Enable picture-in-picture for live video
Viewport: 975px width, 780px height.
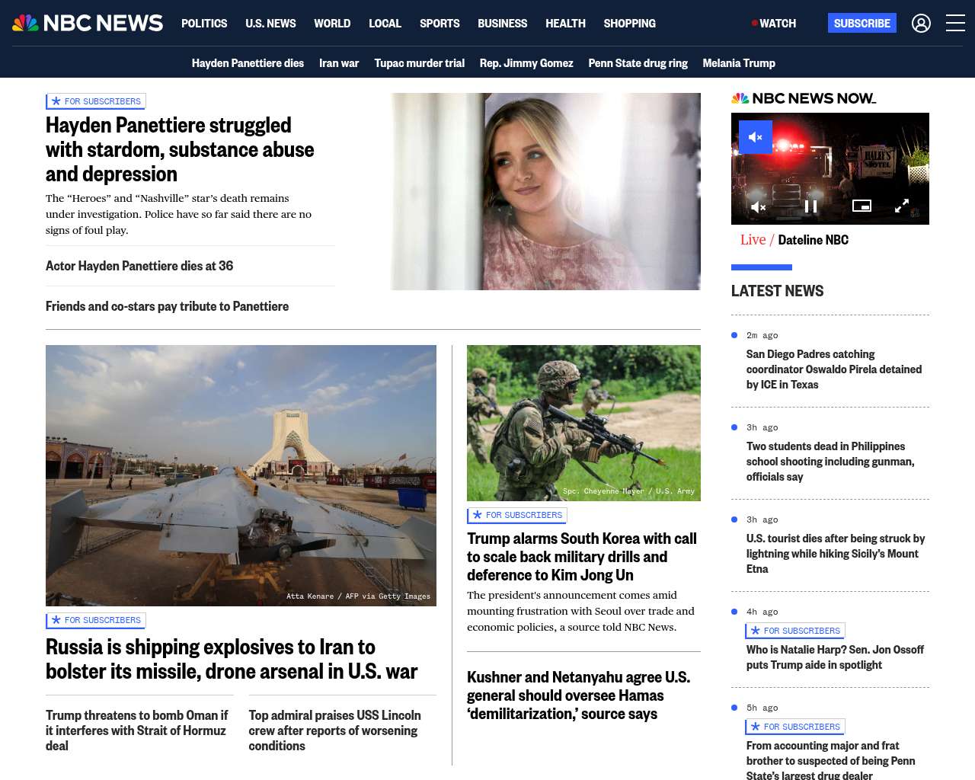tap(862, 206)
